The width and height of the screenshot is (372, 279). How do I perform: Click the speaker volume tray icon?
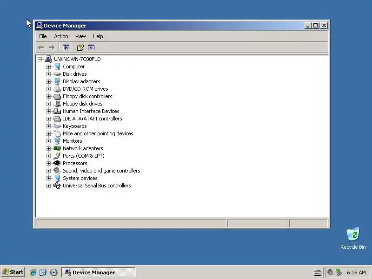coord(330,272)
